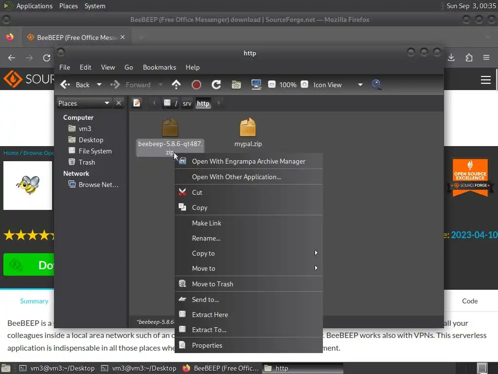Open the Help menu

point(193,67)
